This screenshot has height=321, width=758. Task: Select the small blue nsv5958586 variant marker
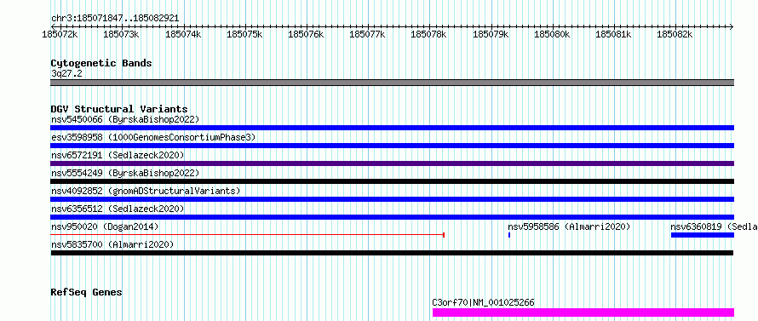(509, 235)
